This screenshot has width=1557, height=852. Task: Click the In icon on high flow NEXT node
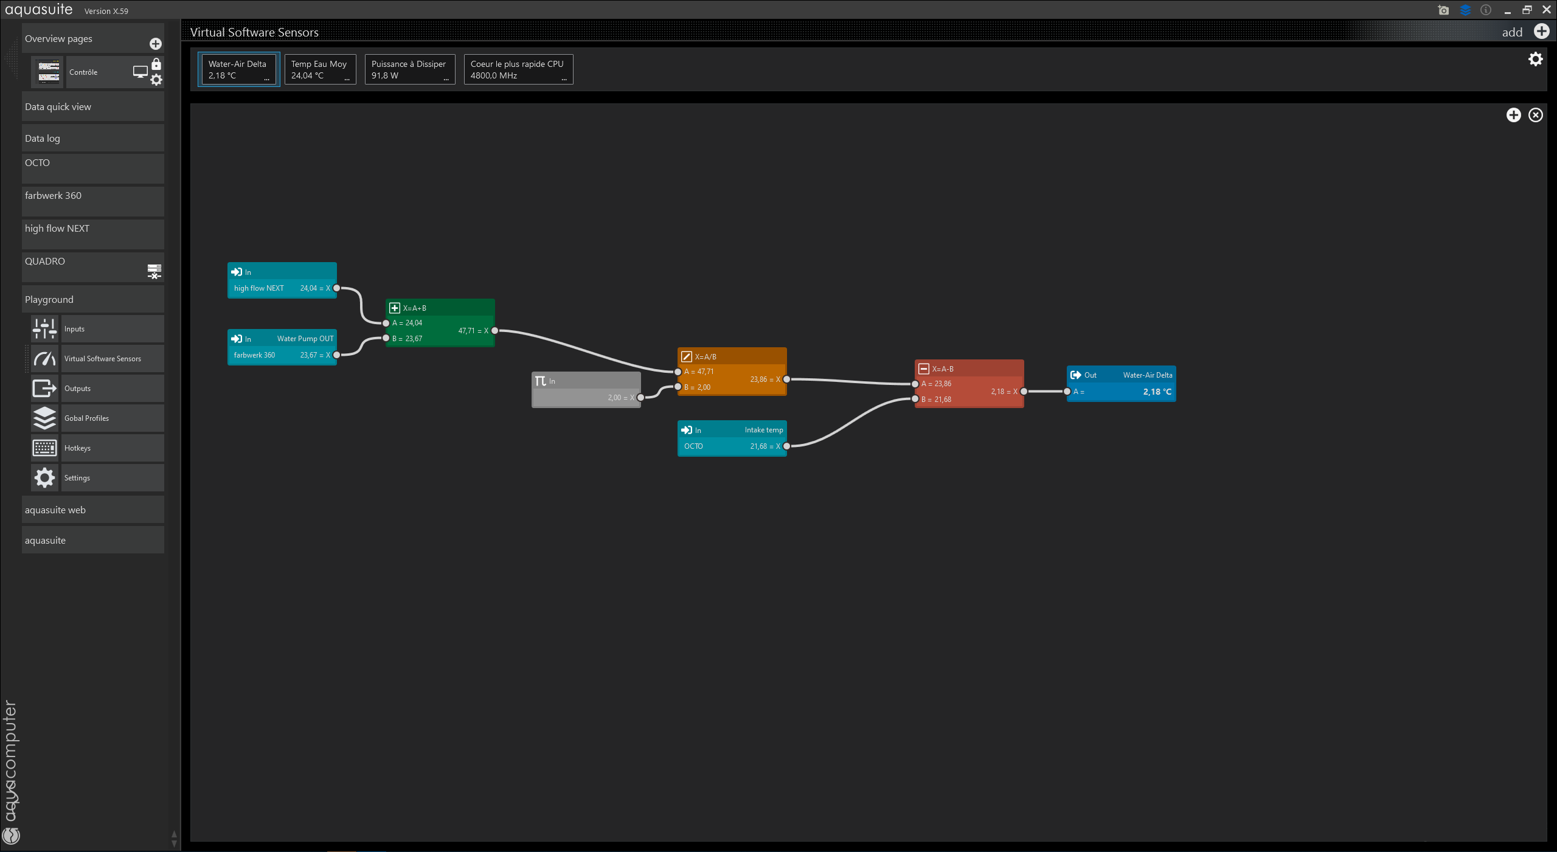point(237,272)
